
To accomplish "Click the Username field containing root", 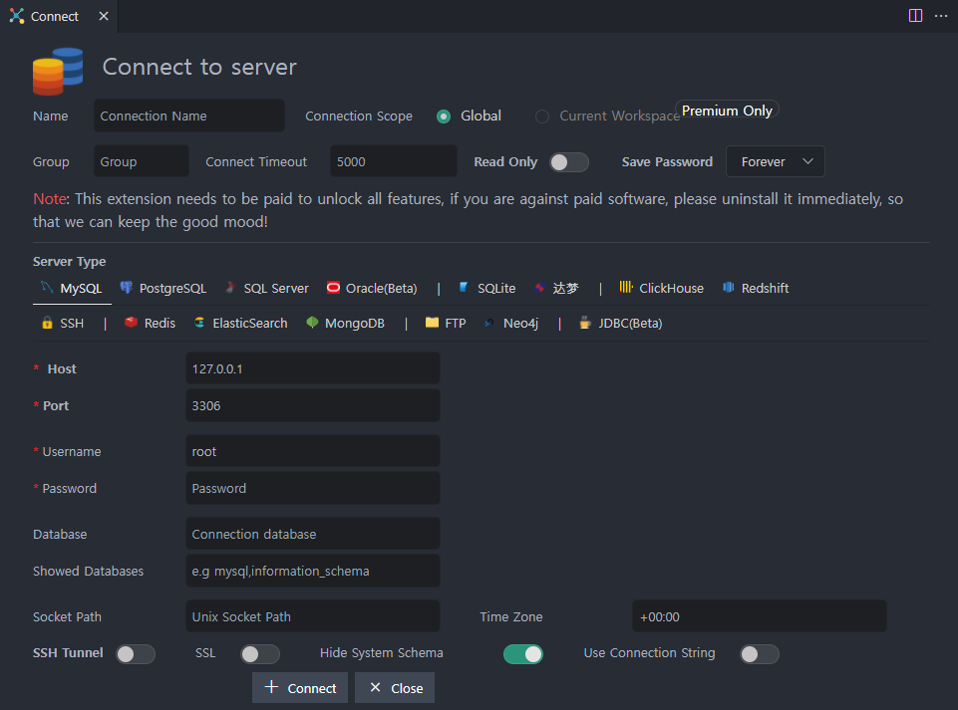I will click(x=313, y=452).
